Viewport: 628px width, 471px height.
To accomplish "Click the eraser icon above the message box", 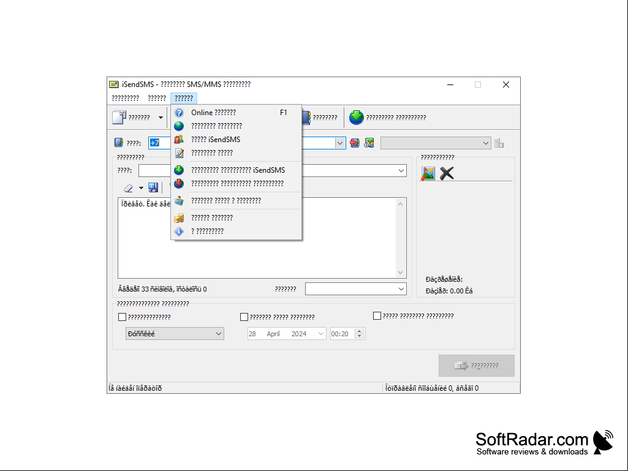I will click(x=128, y=188).
